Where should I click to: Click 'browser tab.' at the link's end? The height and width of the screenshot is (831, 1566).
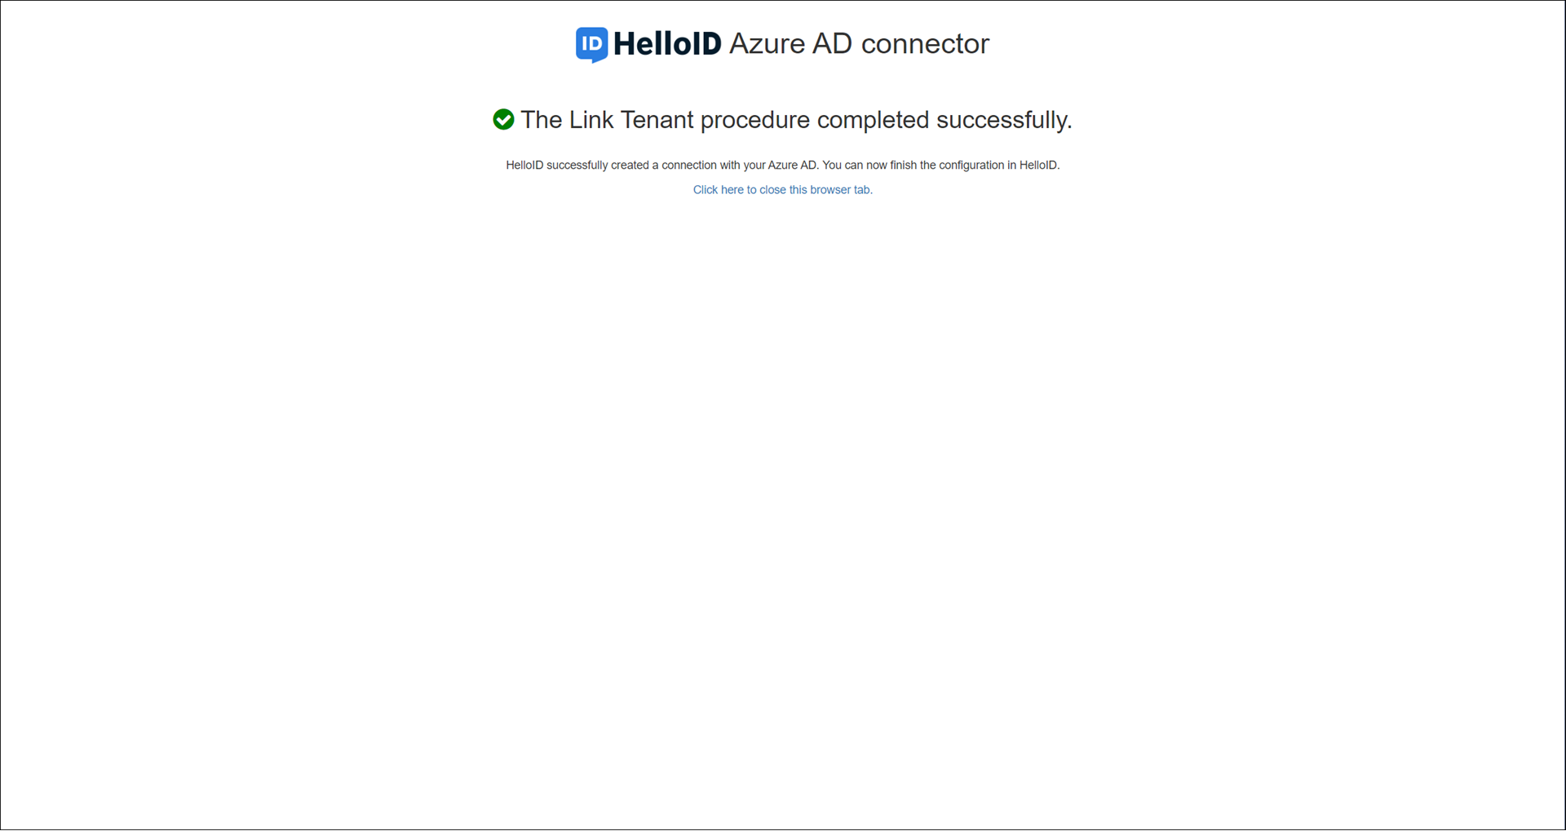841,190
